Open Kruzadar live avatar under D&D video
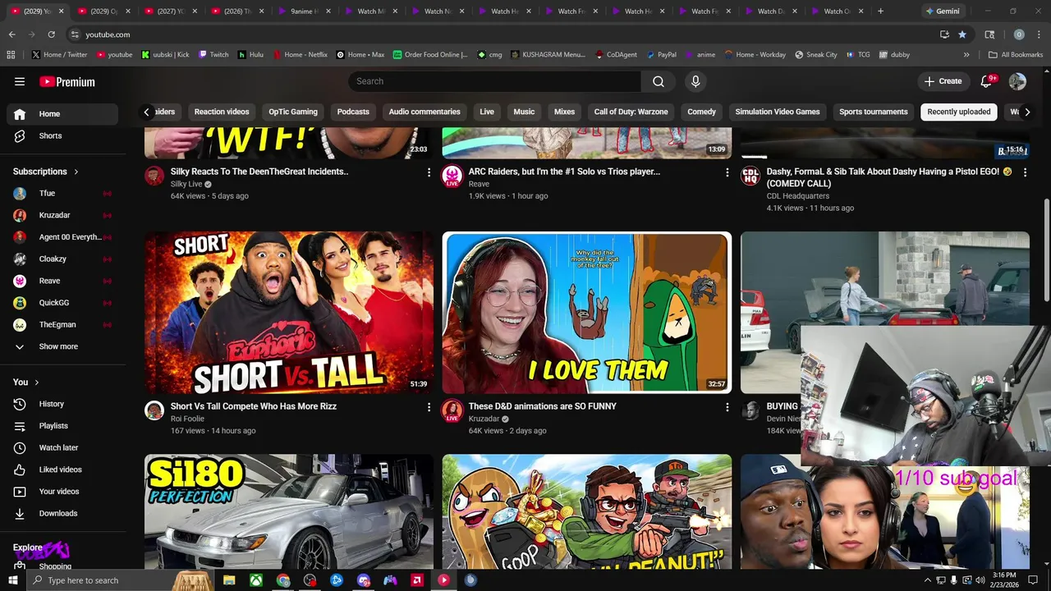This screenshot has height=591, width=1051. coord(452,410)
